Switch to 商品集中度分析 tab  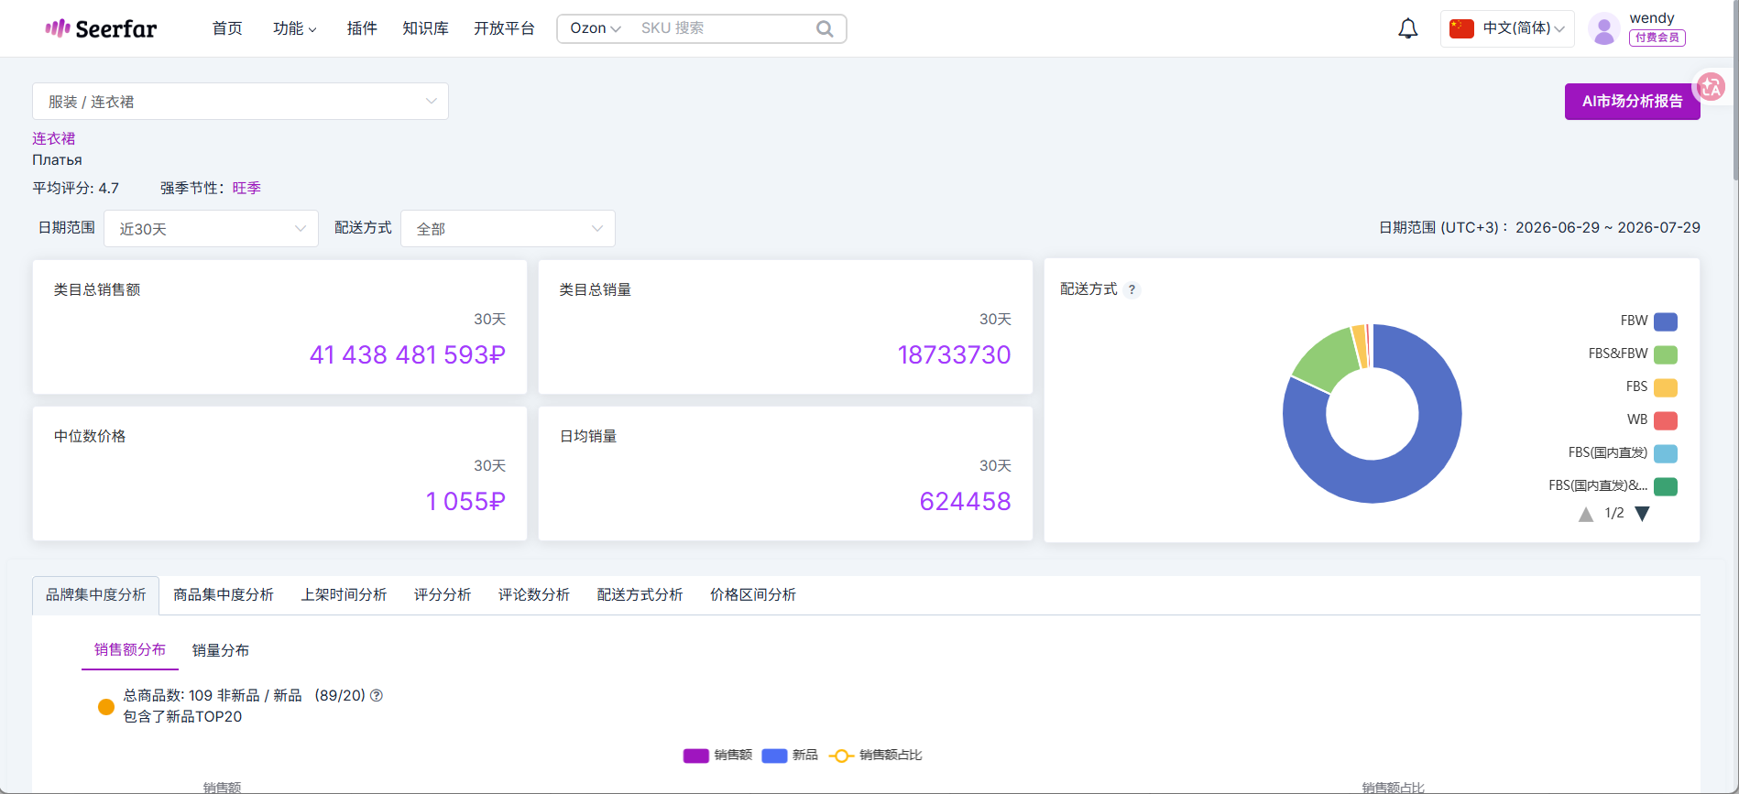(224, 595)
